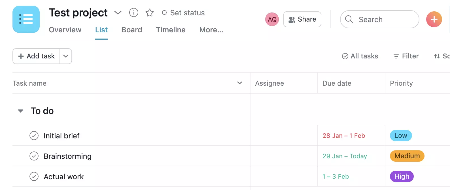
Task: Open the Add task dropdown arrow
Action: coord(66,56)
